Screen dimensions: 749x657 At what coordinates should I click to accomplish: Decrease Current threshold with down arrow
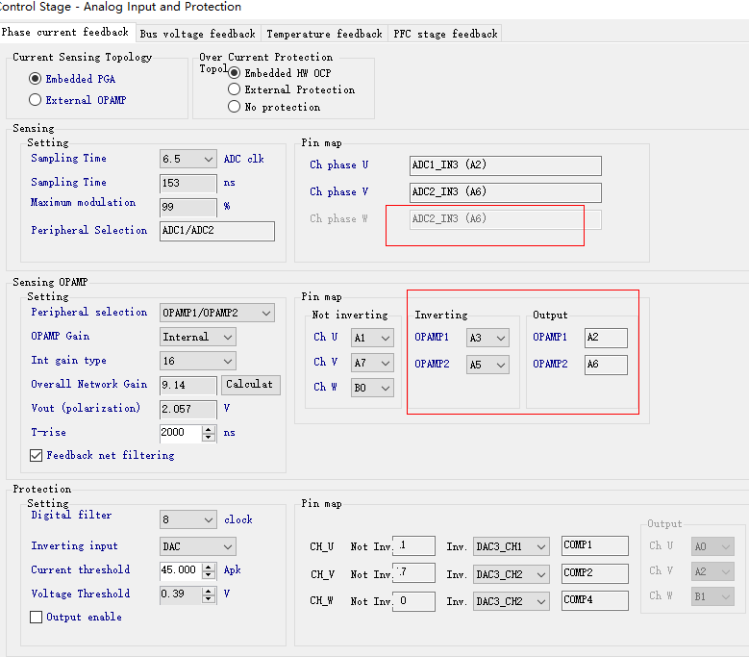[x=209, y=574]
